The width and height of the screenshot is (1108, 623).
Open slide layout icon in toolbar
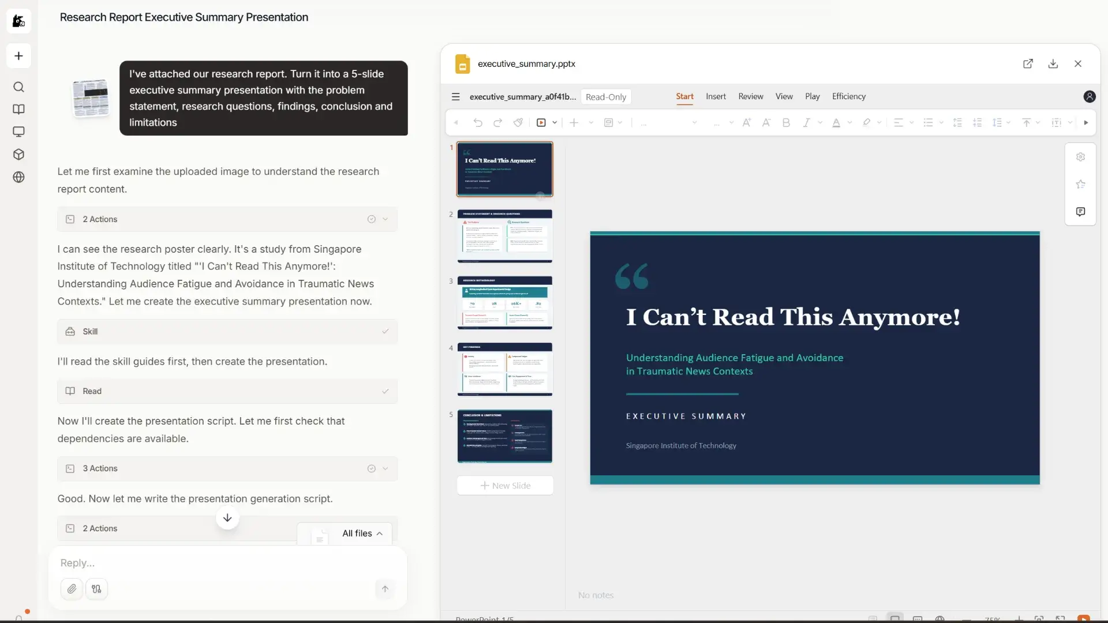pos(608,123)
